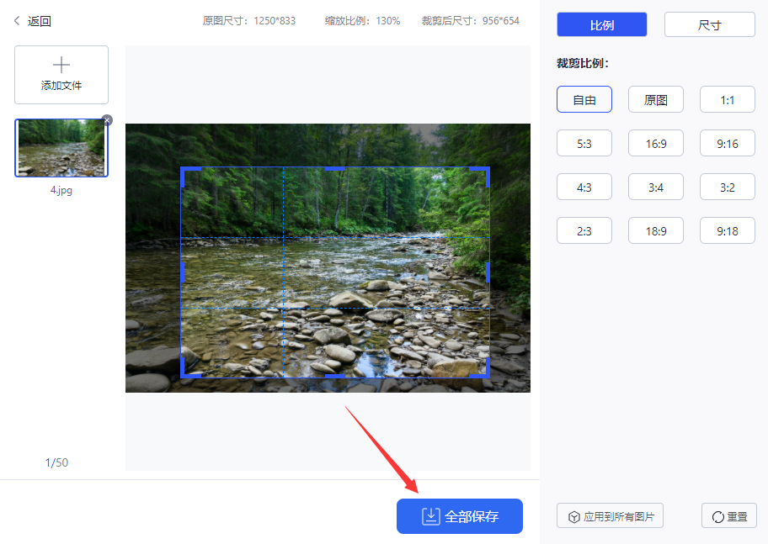This screenshot has height=544, width=768.
Task: Select the 4.jpg thumbnail
Action: click(x=61, y=148)
